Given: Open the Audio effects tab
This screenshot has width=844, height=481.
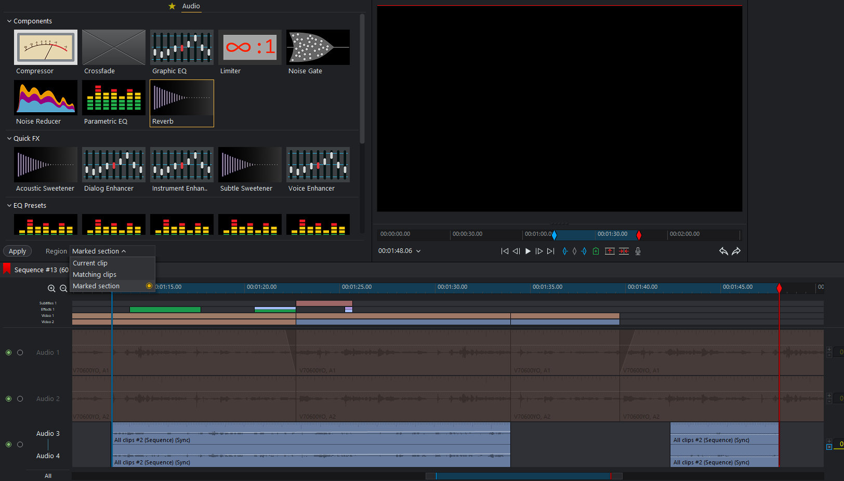Looking at the screenshot, I should coord(191,6).
